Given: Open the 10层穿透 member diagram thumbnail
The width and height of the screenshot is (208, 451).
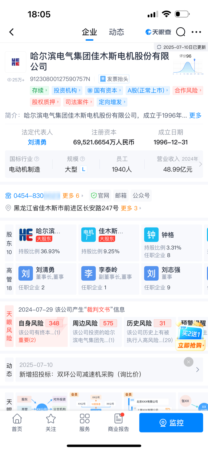Looking at the screenshot, I should (96, 401).
